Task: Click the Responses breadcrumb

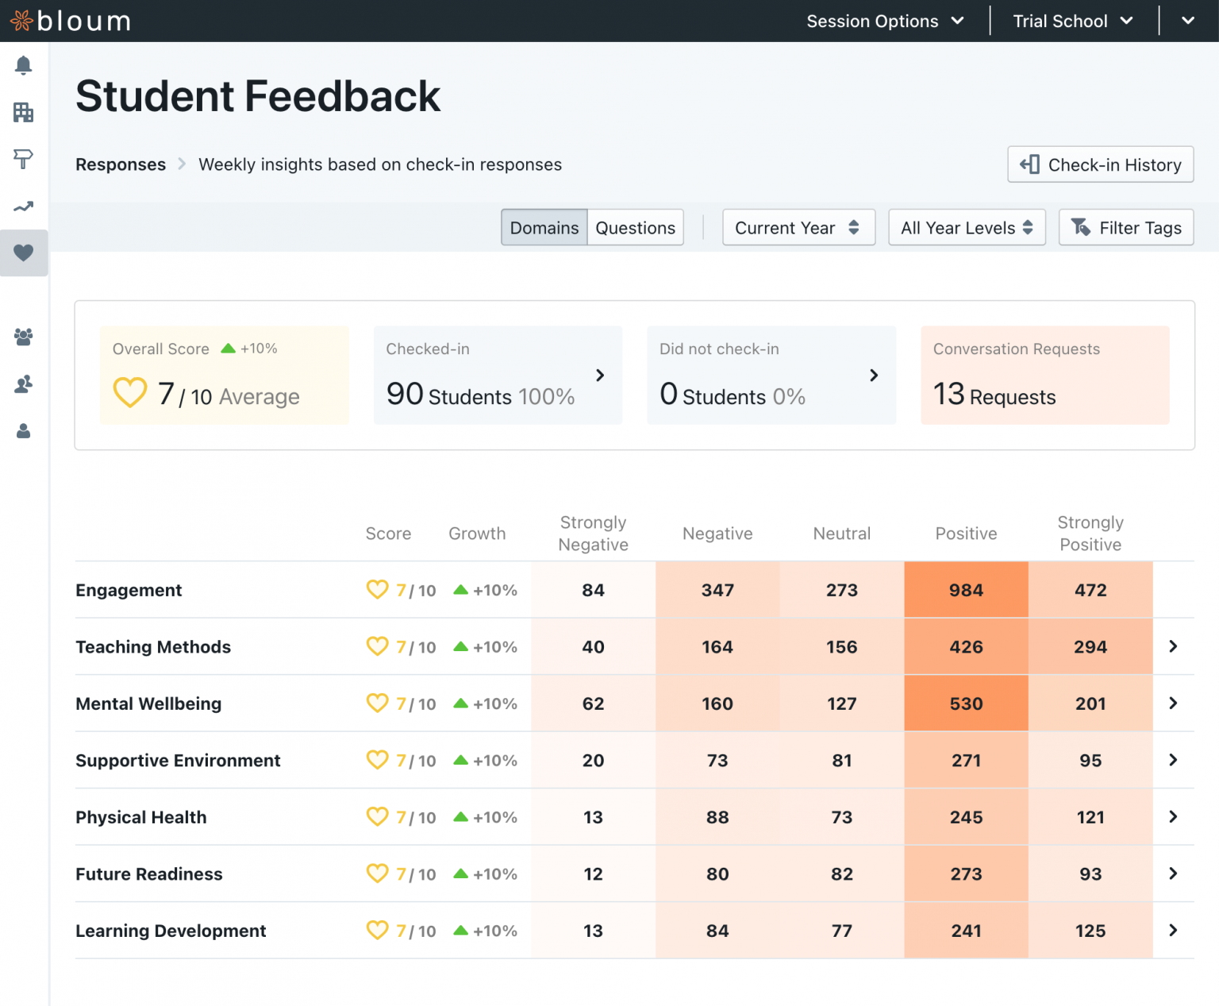Action: click(121, 164)
